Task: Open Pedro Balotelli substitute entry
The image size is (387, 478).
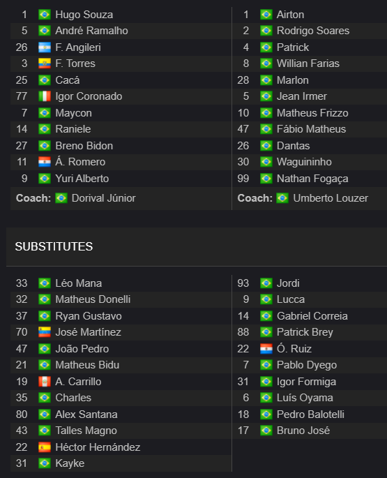Action: [x=310, y=414]
